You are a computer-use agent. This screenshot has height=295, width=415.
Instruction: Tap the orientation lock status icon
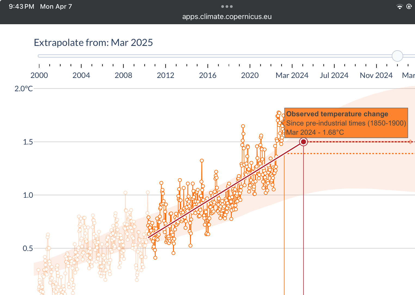409,7
